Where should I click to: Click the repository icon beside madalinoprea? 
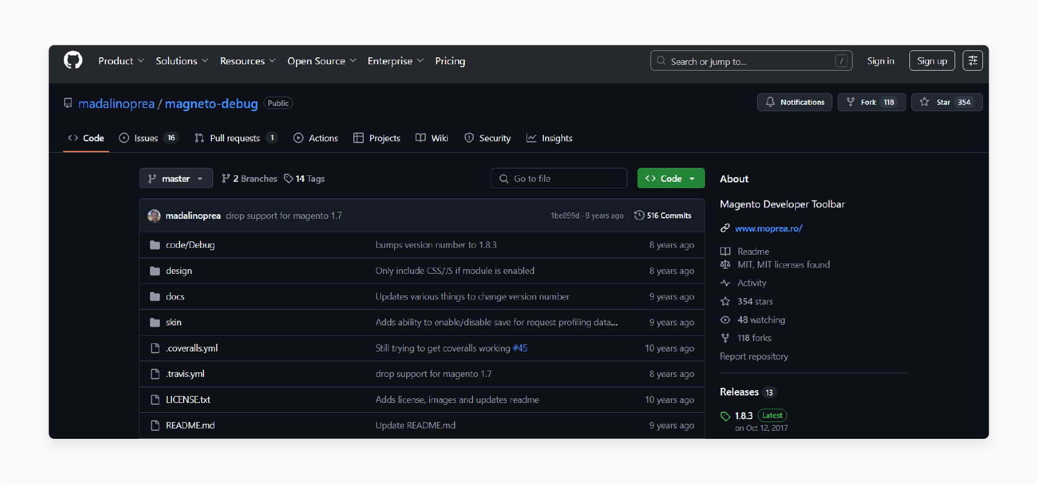68,103
